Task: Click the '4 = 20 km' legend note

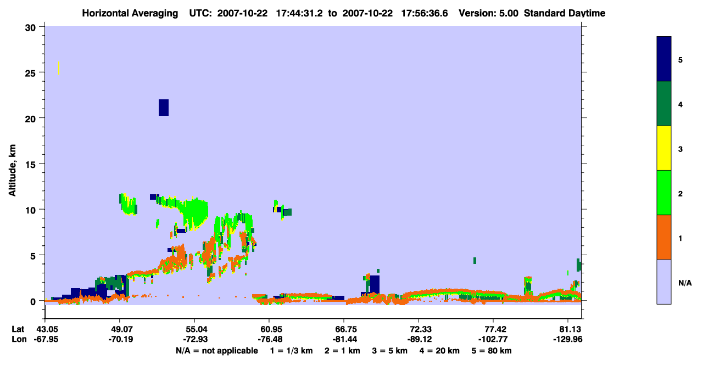Action: tap(440, 350)
